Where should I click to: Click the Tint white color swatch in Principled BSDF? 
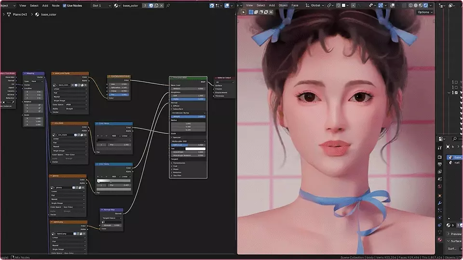click(195, 149)
